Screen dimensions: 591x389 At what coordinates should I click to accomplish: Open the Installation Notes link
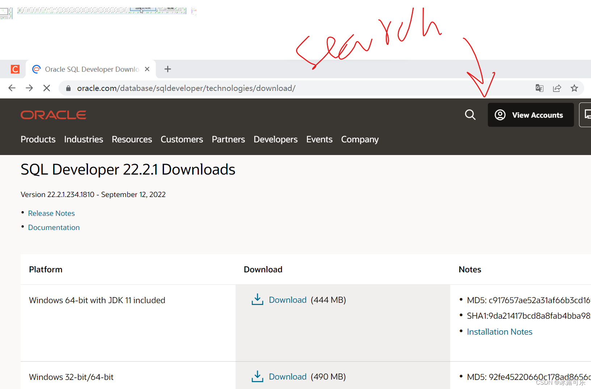coord(499,332)
